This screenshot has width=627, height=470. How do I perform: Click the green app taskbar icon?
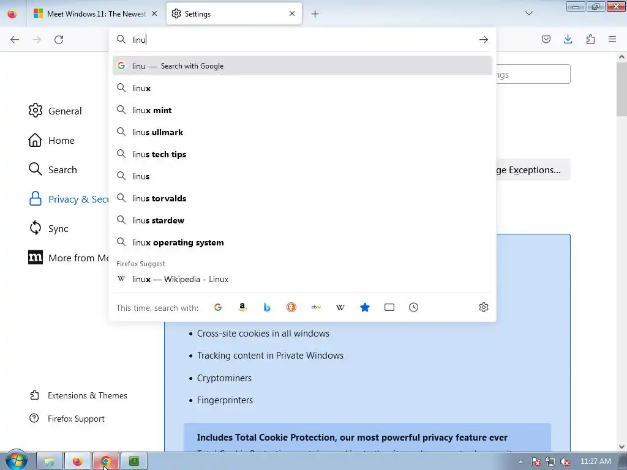(134, 461)
